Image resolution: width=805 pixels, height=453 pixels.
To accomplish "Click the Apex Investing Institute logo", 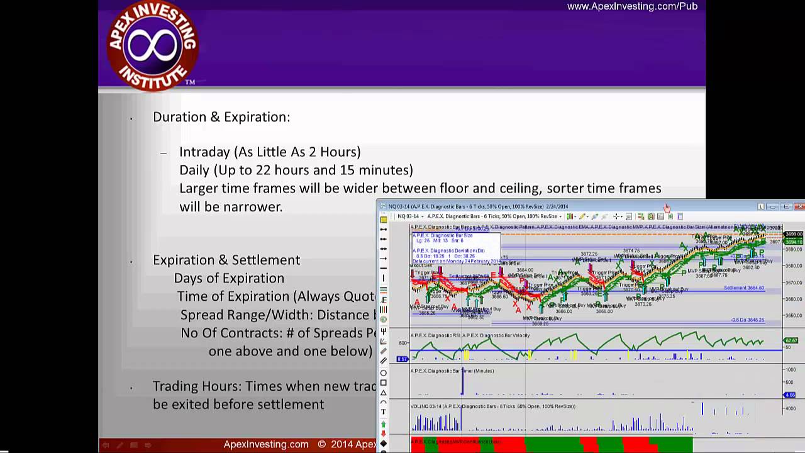I will coord(152,45).
